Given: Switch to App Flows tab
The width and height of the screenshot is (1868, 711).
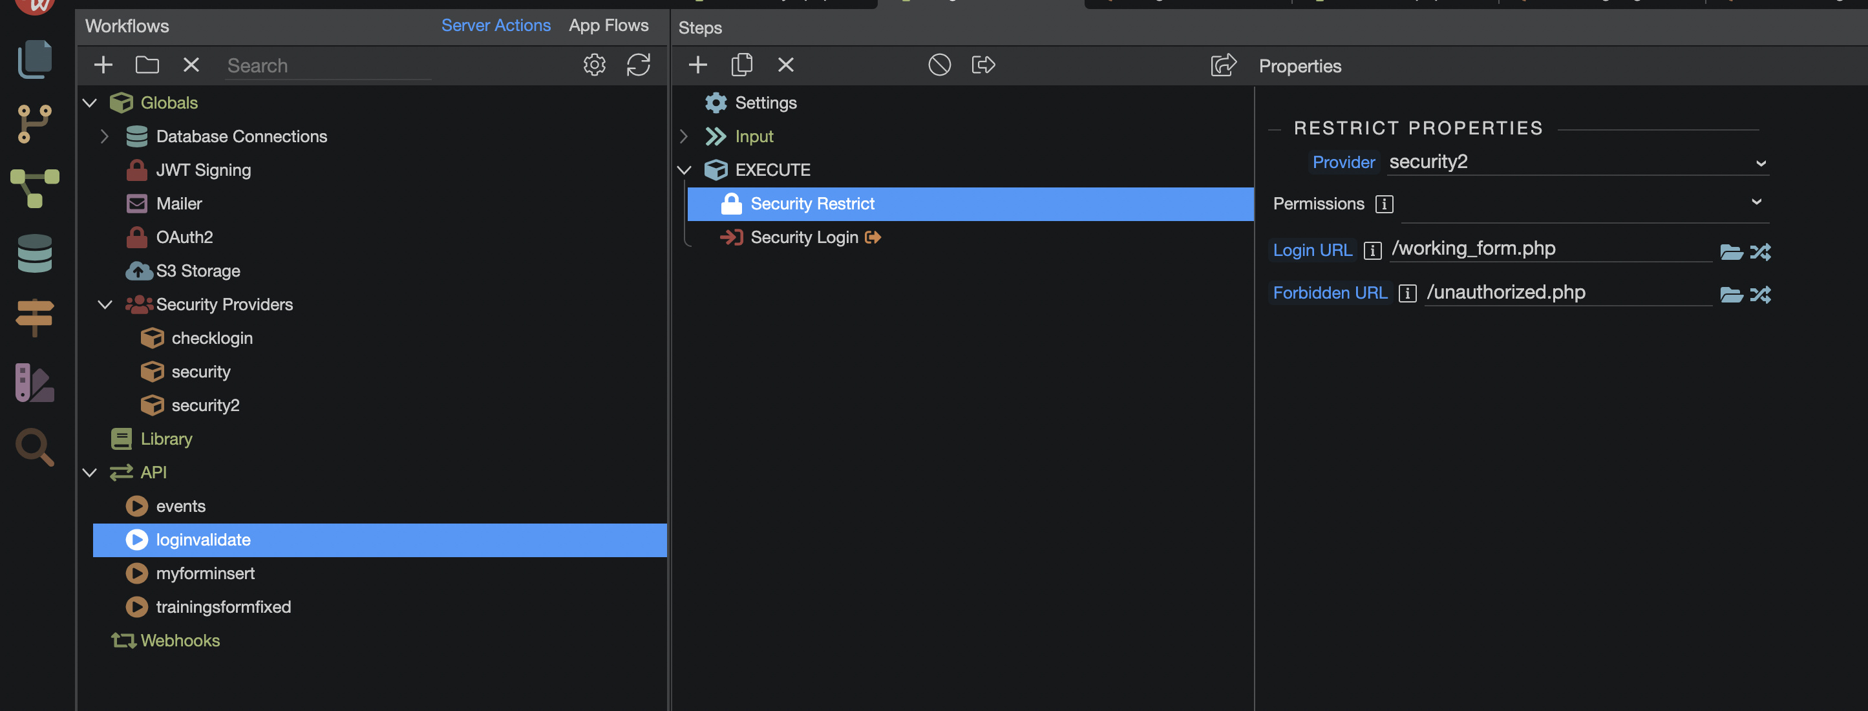Looking at the screenshot, I should (x=608, y=25).
